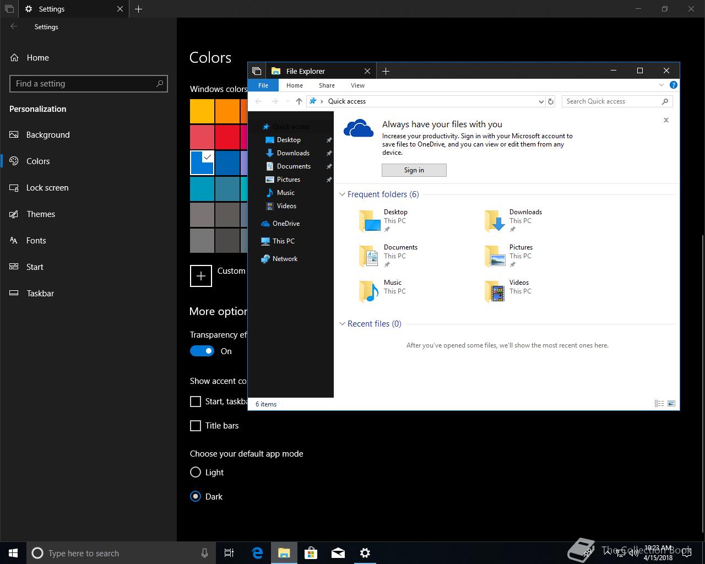Click Sign in for OneDrive

pyautogui.click(x=414, y=170)
